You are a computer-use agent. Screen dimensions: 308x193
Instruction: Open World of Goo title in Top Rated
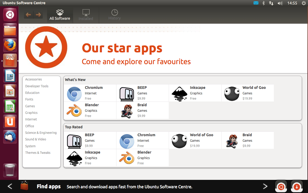(202, 135)
